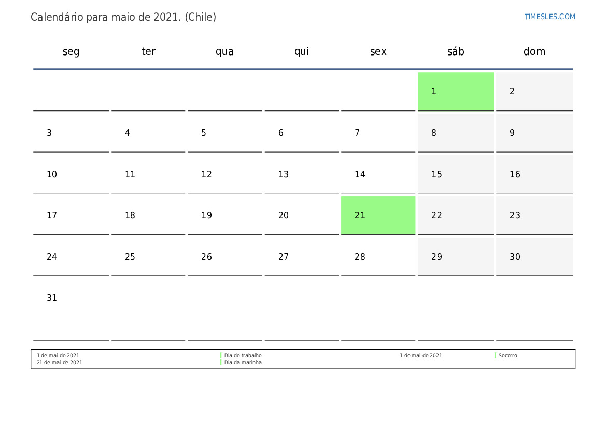Select Wednesday May 19 cell
Image resolution: width=606 pixels, height=429 pixels.
coord(224,215)
